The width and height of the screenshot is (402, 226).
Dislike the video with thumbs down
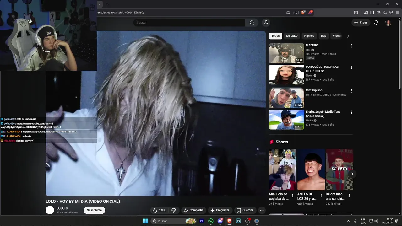coord(174,210)
